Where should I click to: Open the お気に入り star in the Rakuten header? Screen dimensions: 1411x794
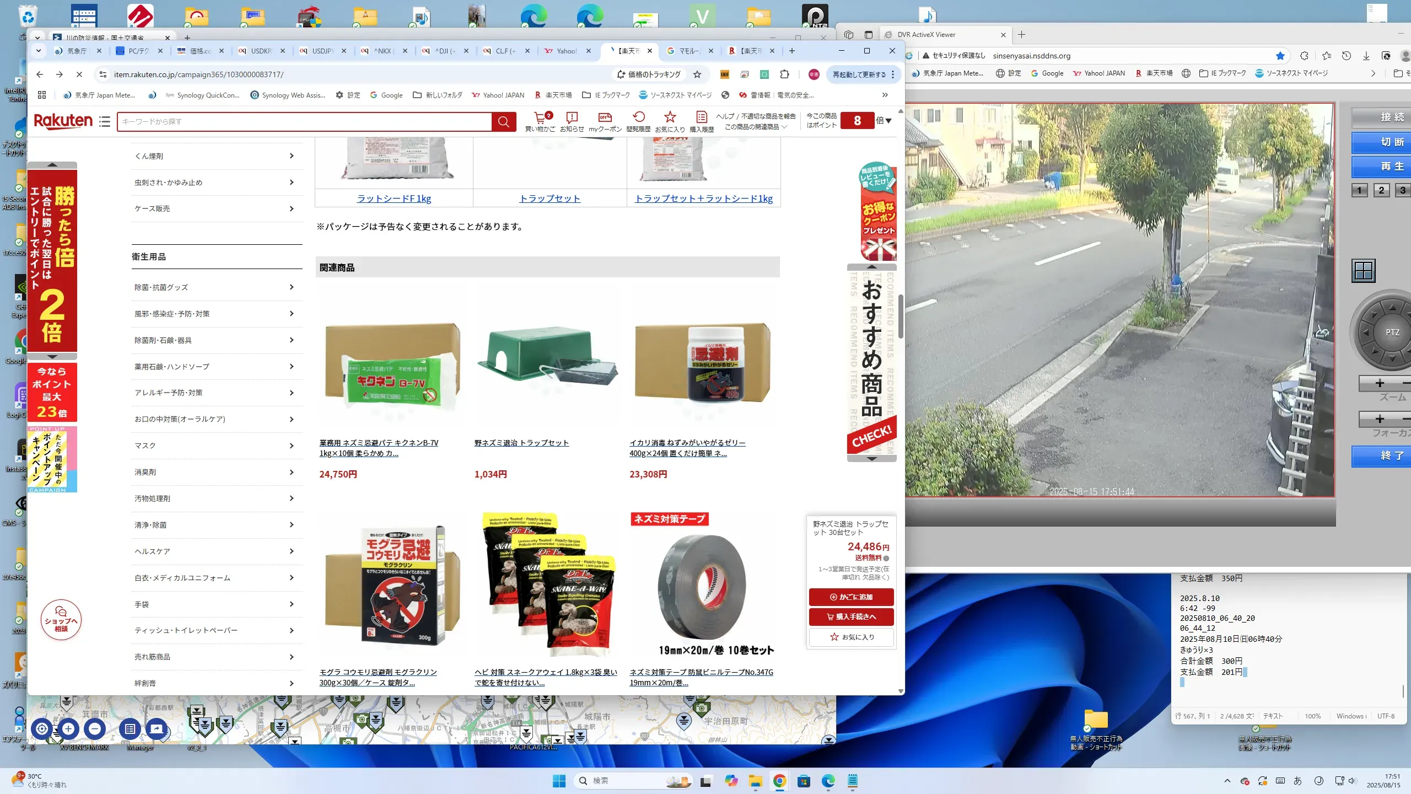pyautogui.click(x=670, y=117)
